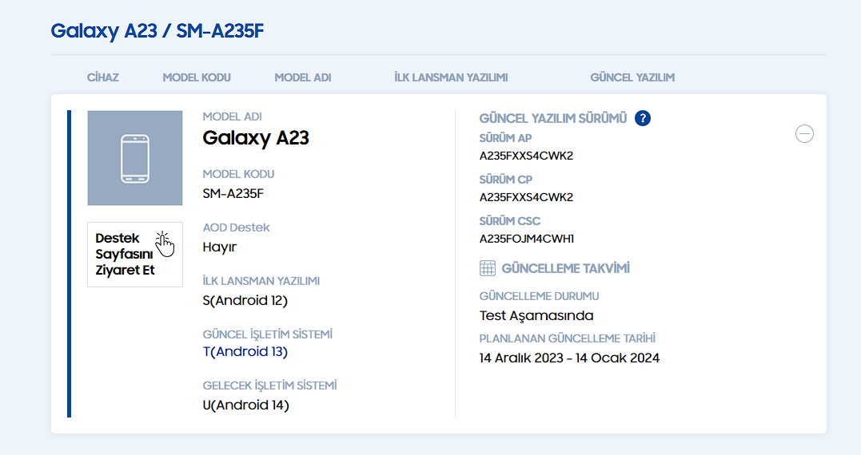861x455 pixels.
Task: Click the U(Android 14) future OS value
Action: (245, 406)
